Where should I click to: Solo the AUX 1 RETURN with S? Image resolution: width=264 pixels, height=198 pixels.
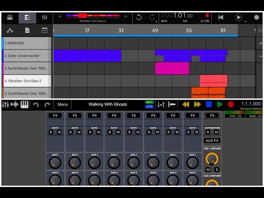(x=217, y=169)
